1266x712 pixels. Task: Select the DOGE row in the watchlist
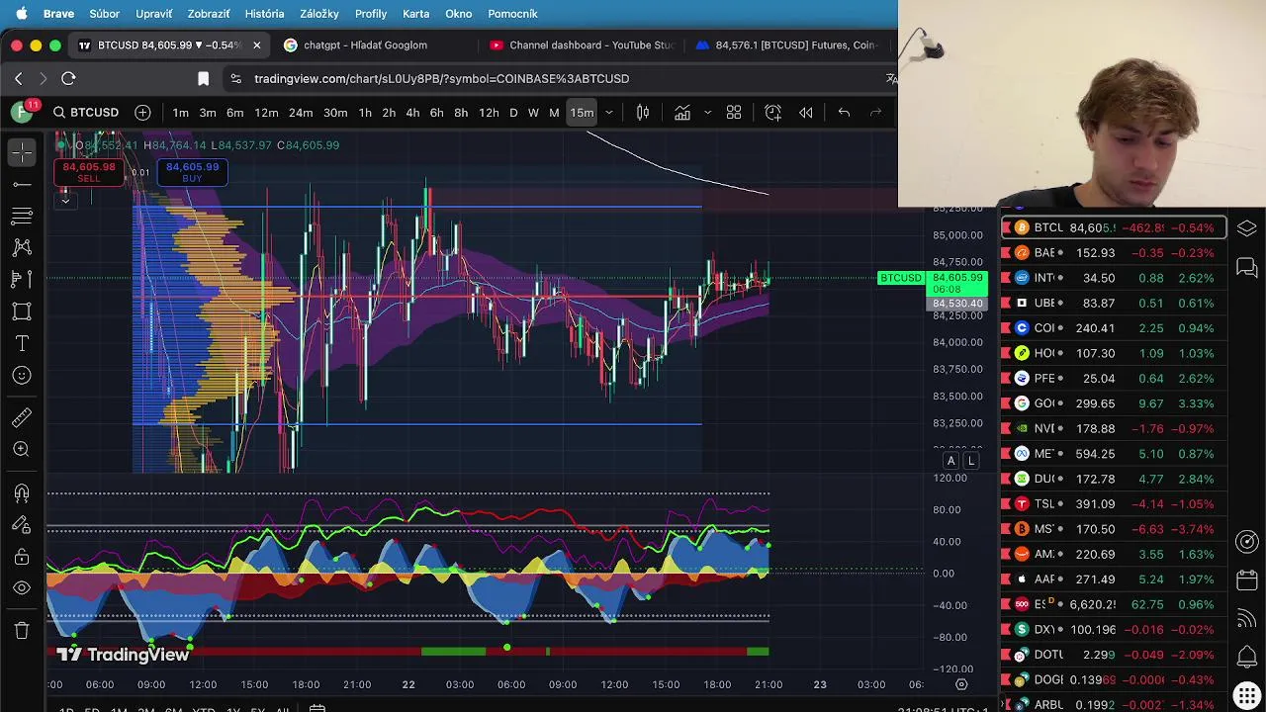tap(1115, 680)
